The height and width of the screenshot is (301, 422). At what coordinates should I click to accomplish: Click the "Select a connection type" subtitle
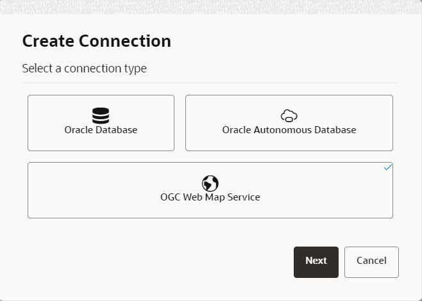[x=84, y=69]
